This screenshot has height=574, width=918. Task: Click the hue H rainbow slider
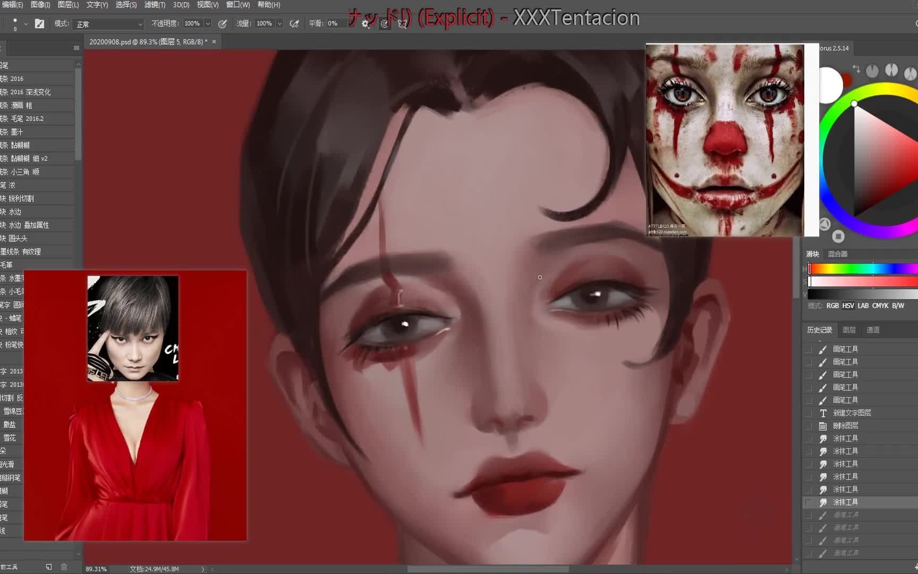[x=863, y=269]
